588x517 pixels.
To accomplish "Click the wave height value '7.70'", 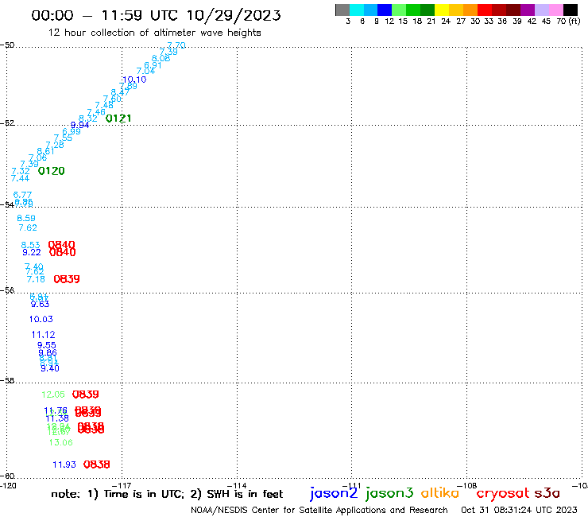I will click(176, 45).
